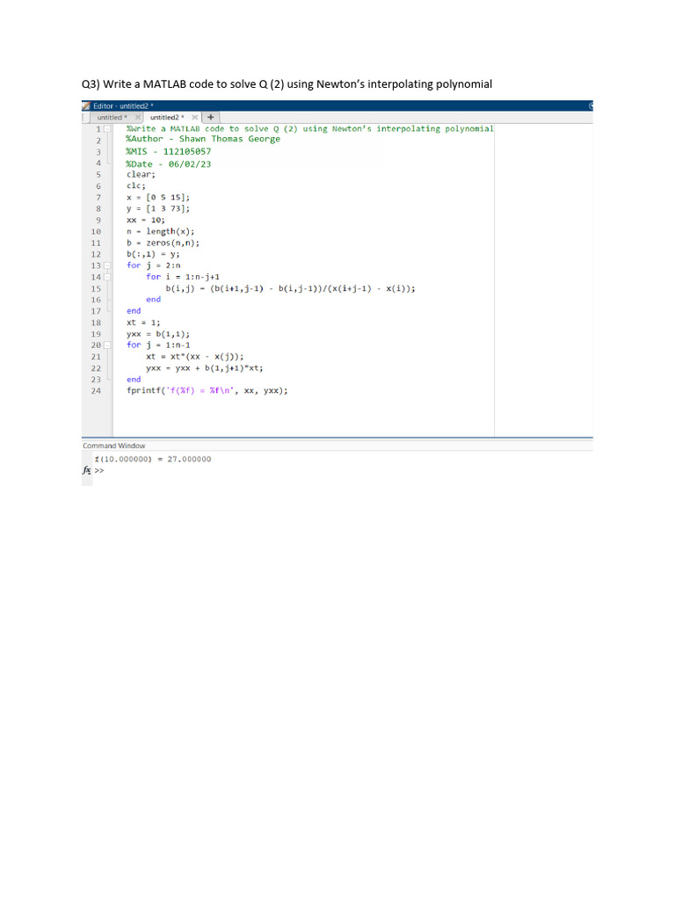Open a new editor tab with plus button
The image size is (675, 900).
(x=212, y=117)
